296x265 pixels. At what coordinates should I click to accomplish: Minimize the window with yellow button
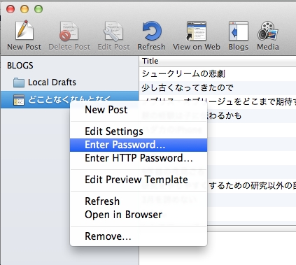pyautogui.click(x=24, y=9)
